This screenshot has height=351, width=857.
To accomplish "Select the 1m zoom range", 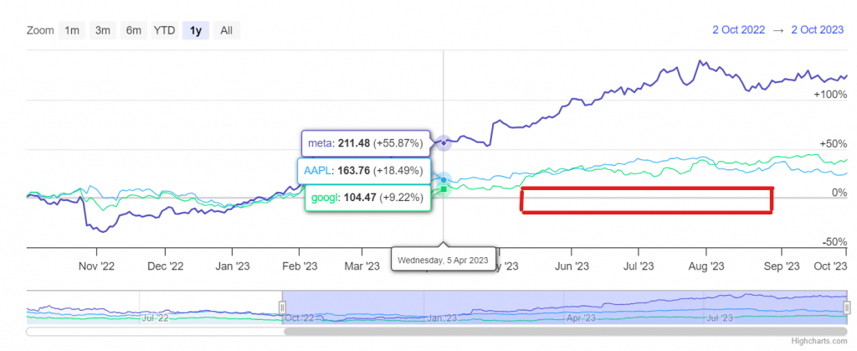I will click(72, 31).
